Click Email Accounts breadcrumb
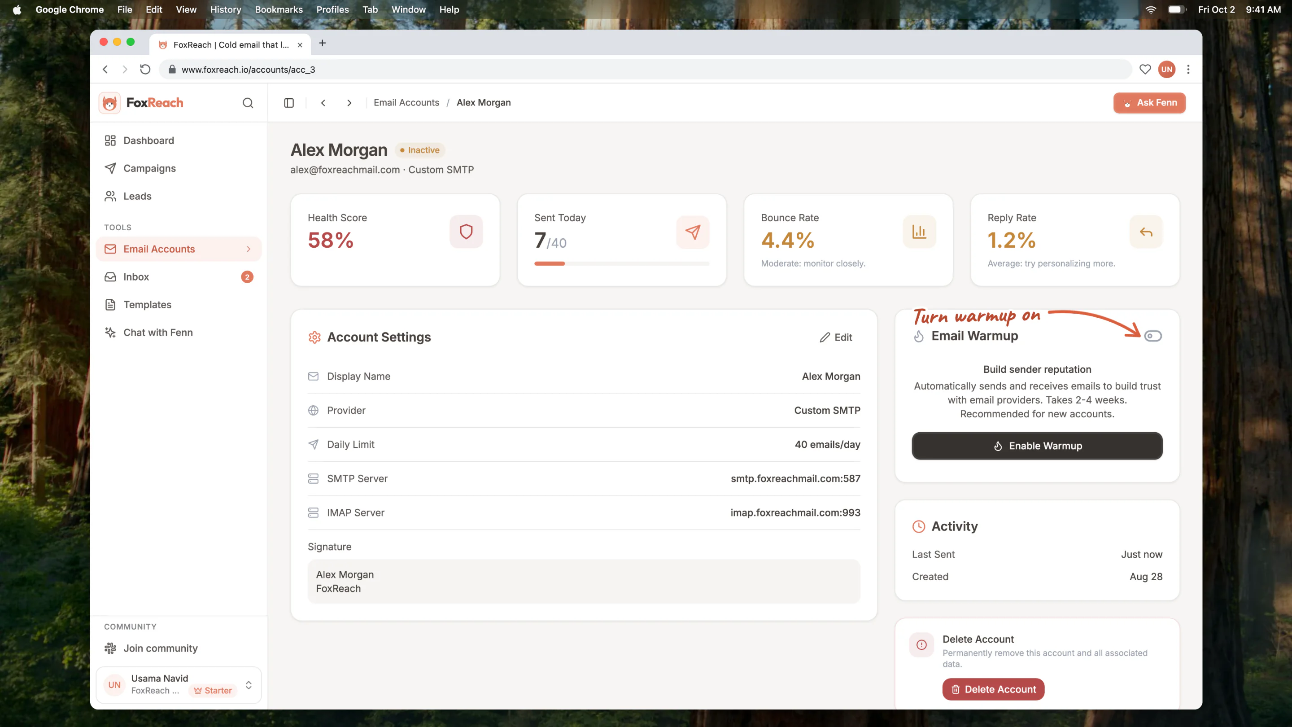 [406, 102]
